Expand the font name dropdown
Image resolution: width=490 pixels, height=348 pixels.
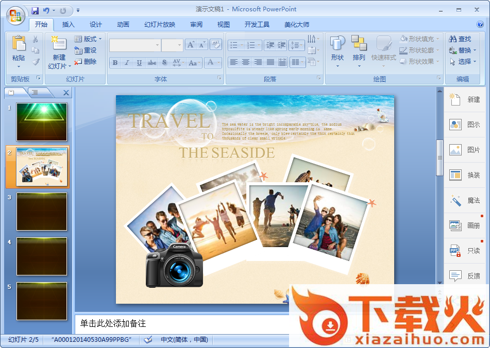(157, 45)
